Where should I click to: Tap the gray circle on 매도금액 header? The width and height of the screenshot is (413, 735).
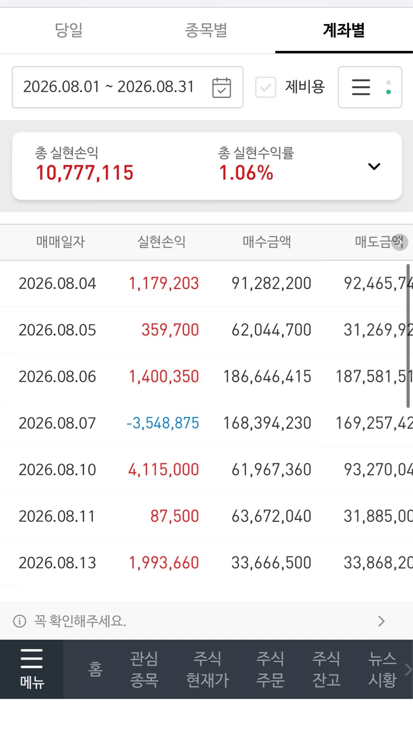tap(400, 242)
